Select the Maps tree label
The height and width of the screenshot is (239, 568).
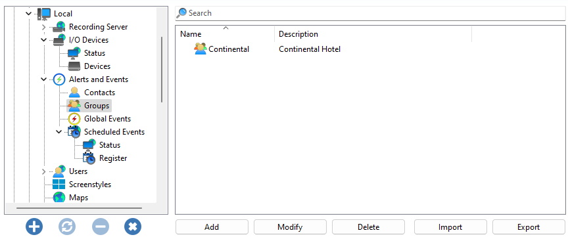click(x=79, y=198)
